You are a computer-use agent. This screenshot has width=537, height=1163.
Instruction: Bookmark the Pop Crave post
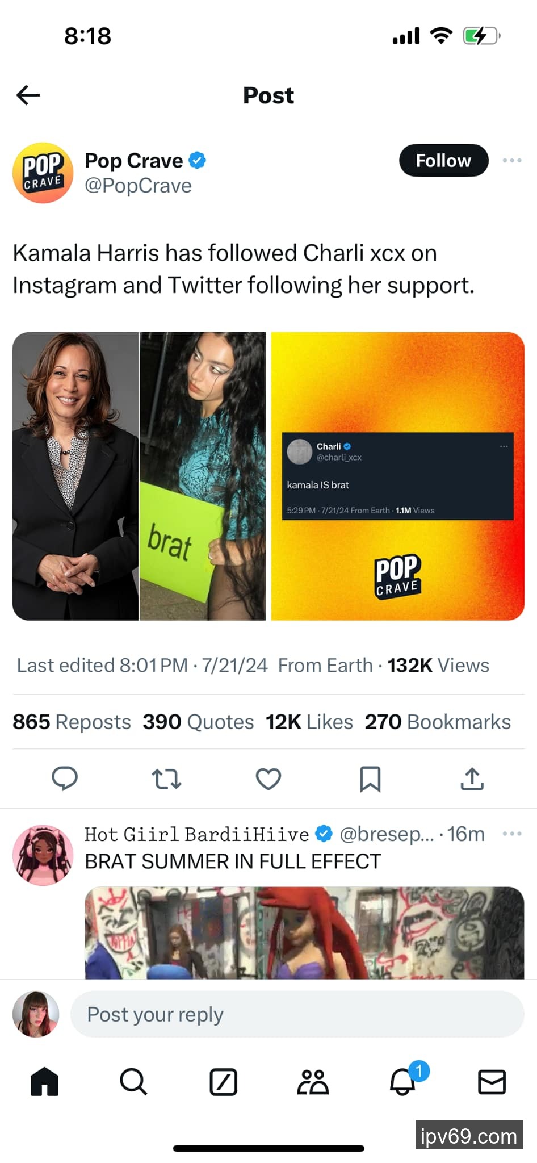point(370,779)
